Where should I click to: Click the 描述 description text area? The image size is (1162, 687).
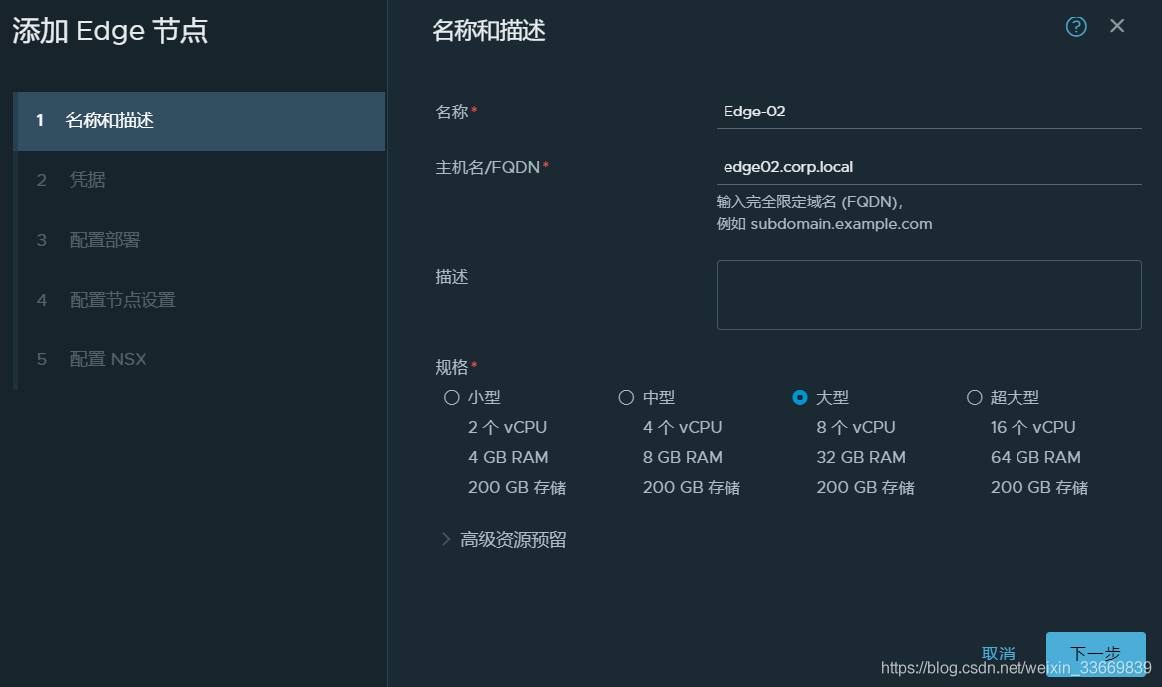[x=929, y=295]
